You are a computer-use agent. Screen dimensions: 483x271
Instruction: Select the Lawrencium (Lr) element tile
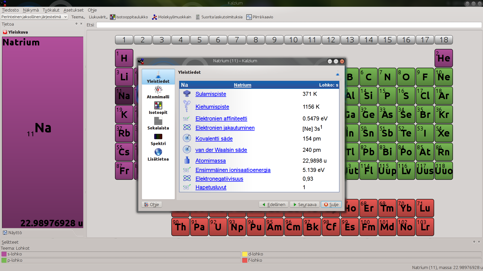(x=425, y=227)
